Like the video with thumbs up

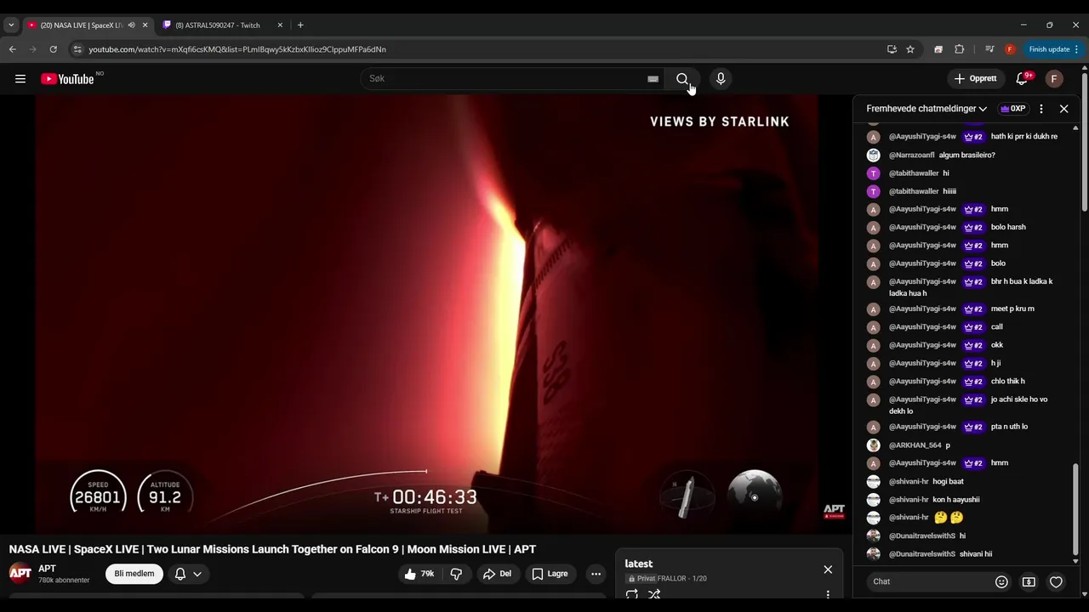419,574
